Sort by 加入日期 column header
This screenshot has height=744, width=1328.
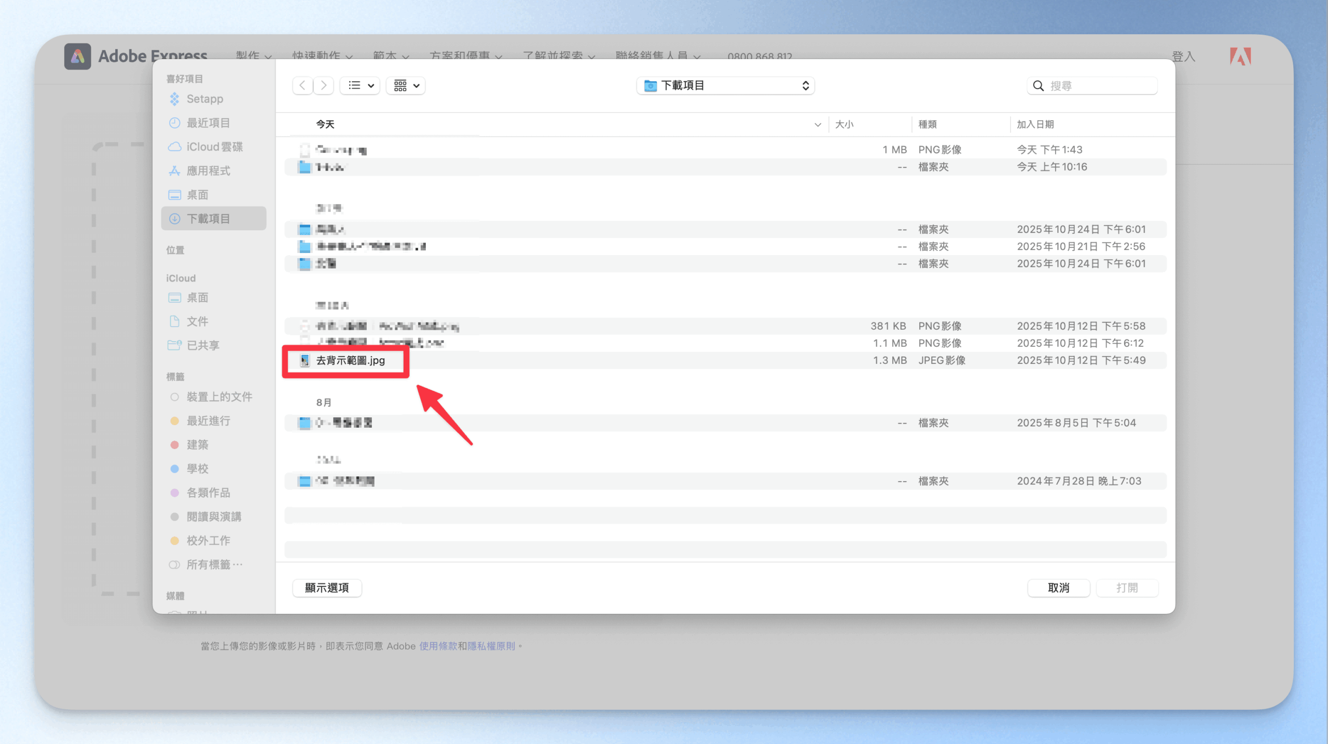pyautogui.click(x=1035, y=124)
